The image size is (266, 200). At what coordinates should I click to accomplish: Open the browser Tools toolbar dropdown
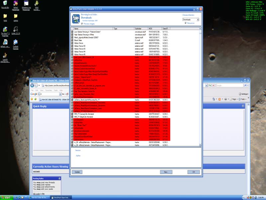pos(242,99)
